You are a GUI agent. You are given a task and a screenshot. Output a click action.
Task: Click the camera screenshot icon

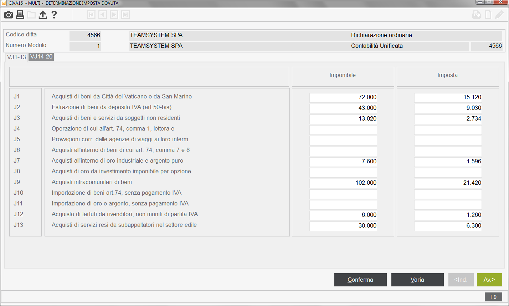(x=9, y=15)
